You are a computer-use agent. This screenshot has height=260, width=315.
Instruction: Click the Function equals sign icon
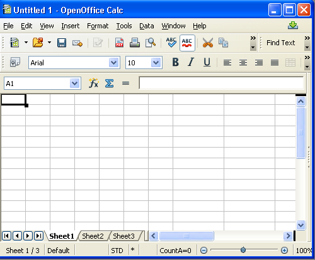(125, 84)
